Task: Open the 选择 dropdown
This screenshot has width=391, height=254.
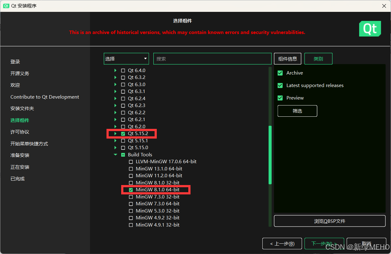Action: click(x=126, y=59)
